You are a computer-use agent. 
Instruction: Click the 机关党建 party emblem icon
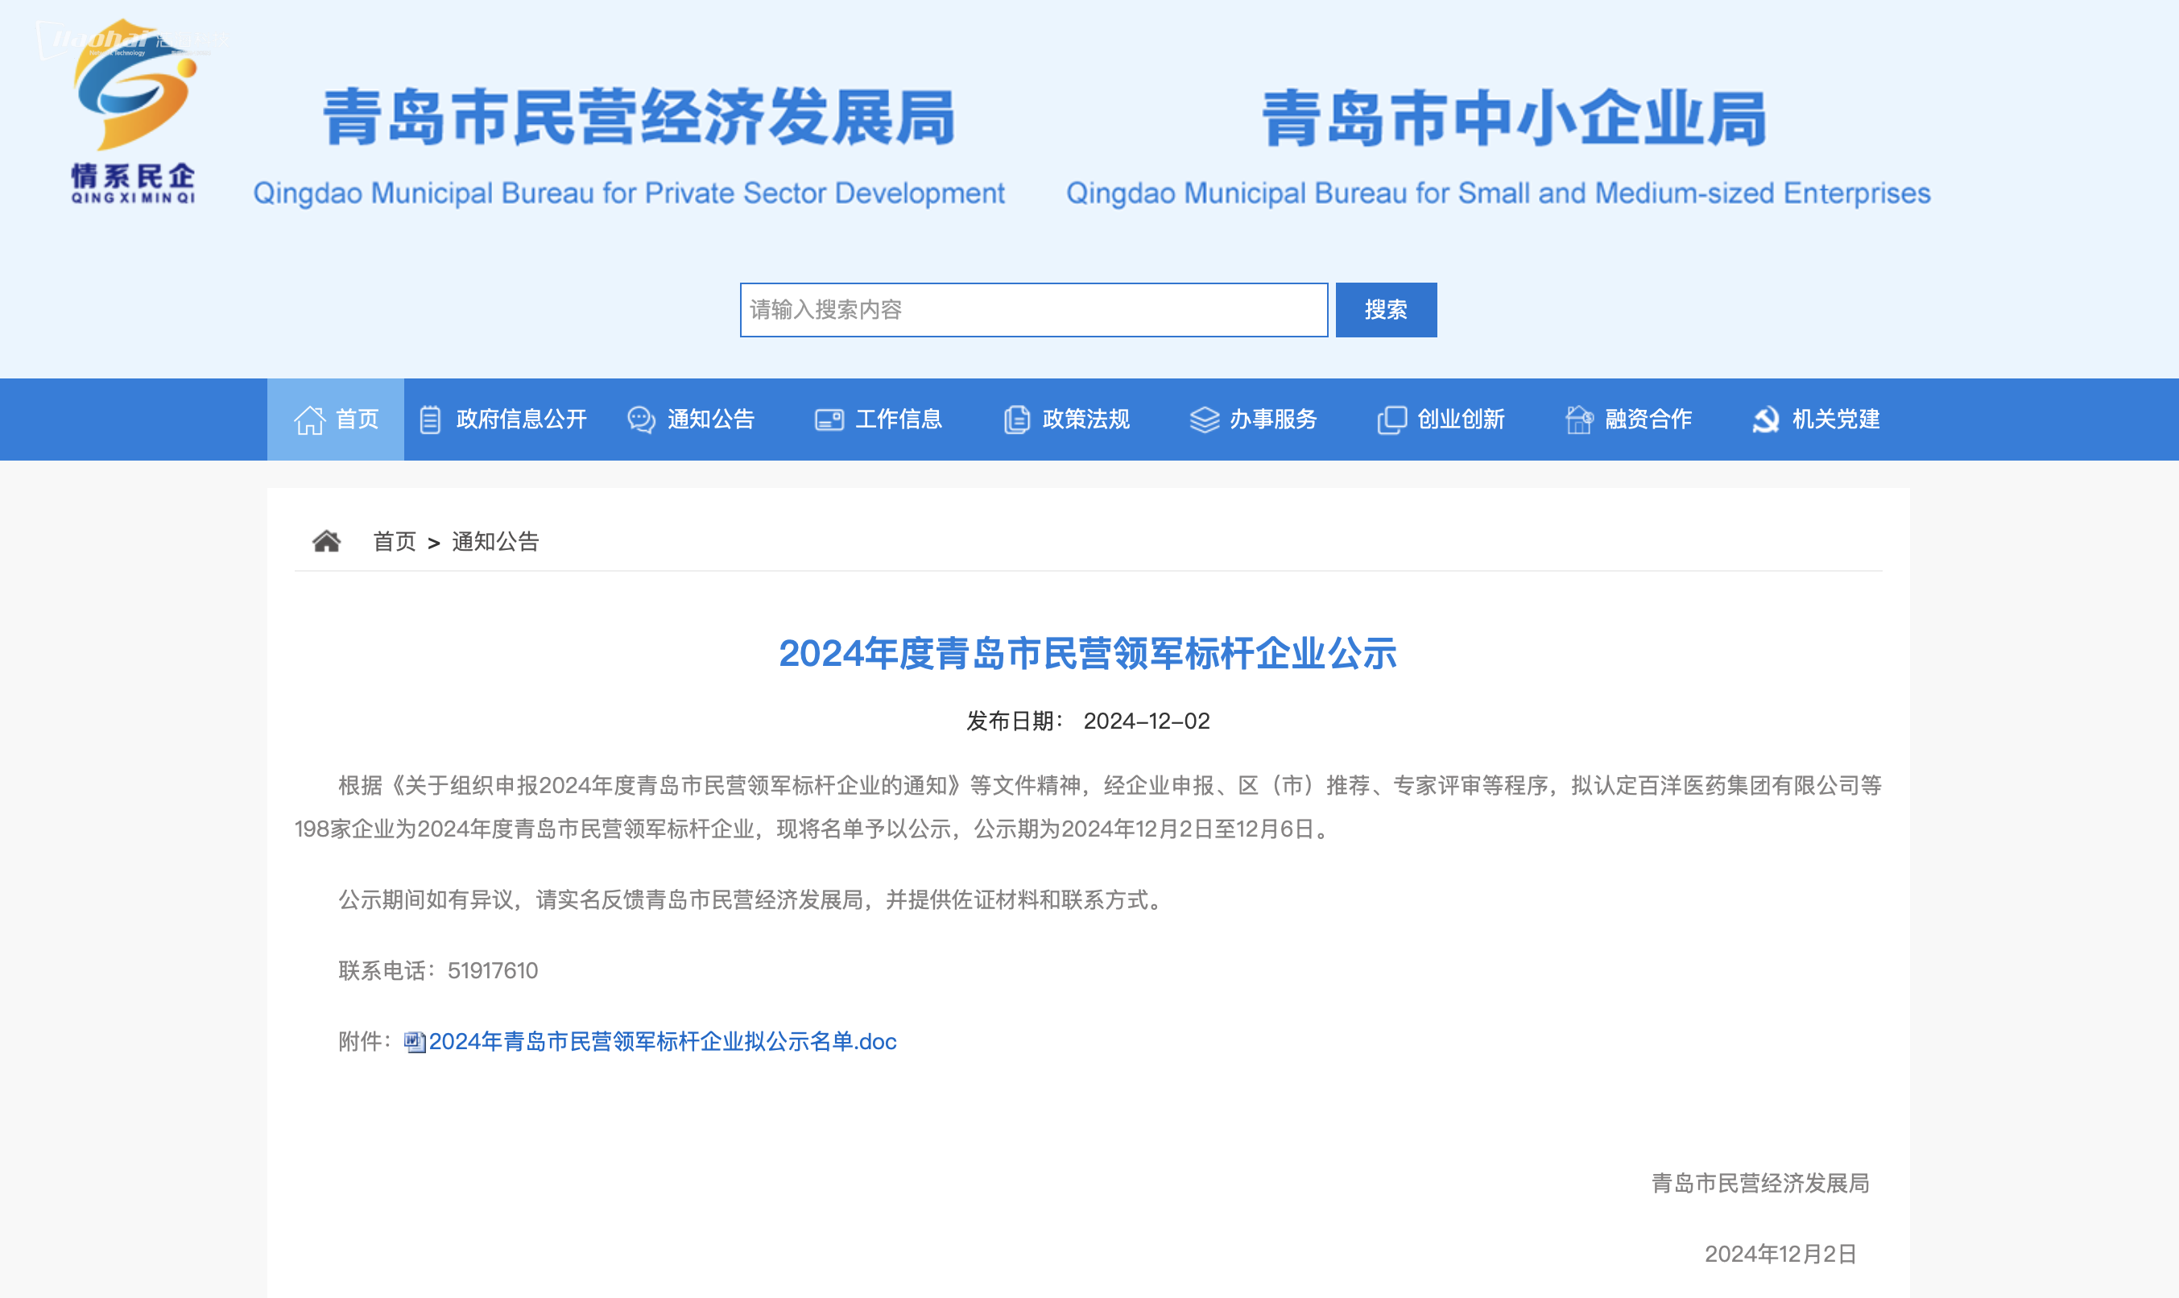[x=1766, y=420]
